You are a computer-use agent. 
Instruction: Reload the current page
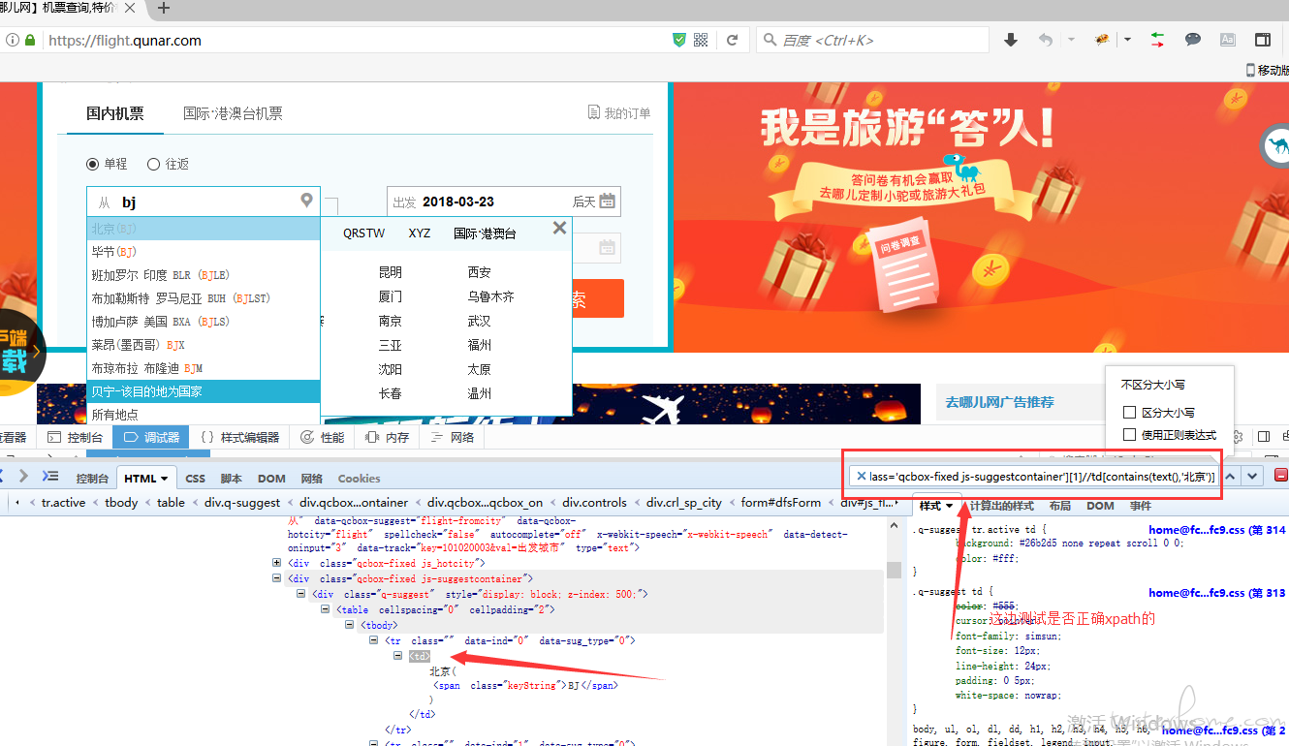coord(733,40)
